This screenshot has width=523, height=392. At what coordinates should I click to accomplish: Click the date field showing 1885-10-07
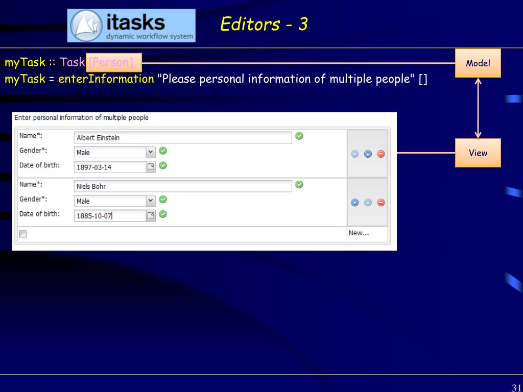[110, 216]
